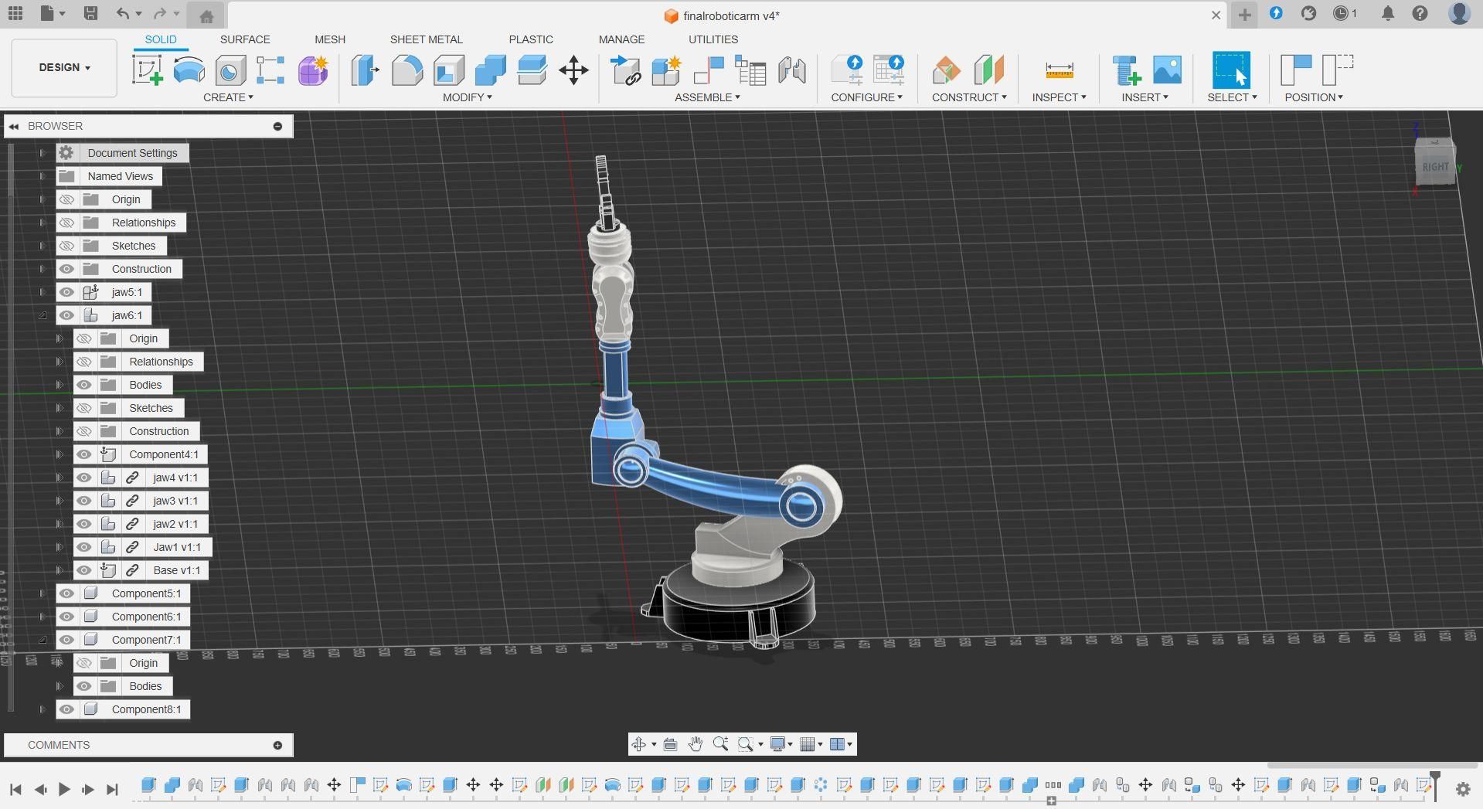1483x809 pixels.
Task: Select the Create Sketch tool
Action: (x=147, y=70)
